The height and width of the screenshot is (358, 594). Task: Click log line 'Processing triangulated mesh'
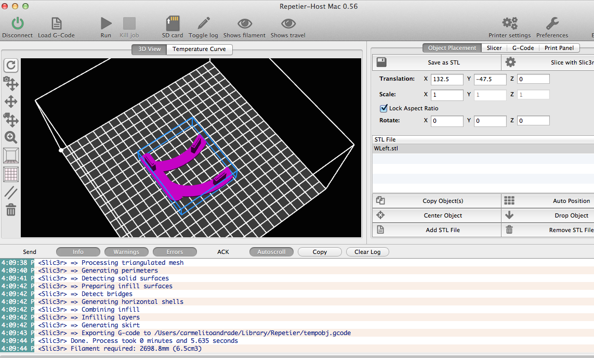(133, 262)
